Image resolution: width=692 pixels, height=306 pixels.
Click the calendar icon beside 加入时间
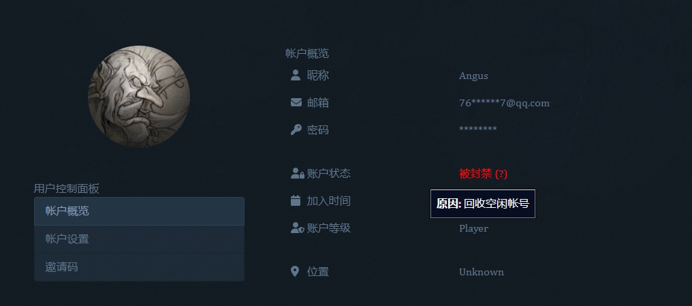(296, 200)
